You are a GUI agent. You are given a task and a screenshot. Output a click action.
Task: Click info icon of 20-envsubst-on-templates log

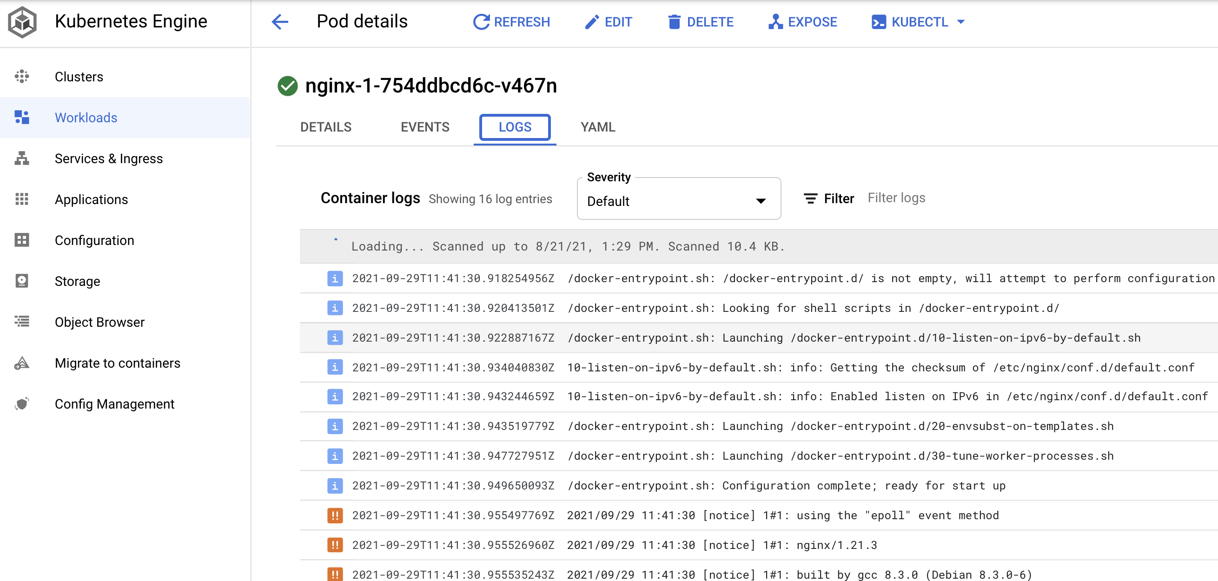click(335, 426)
